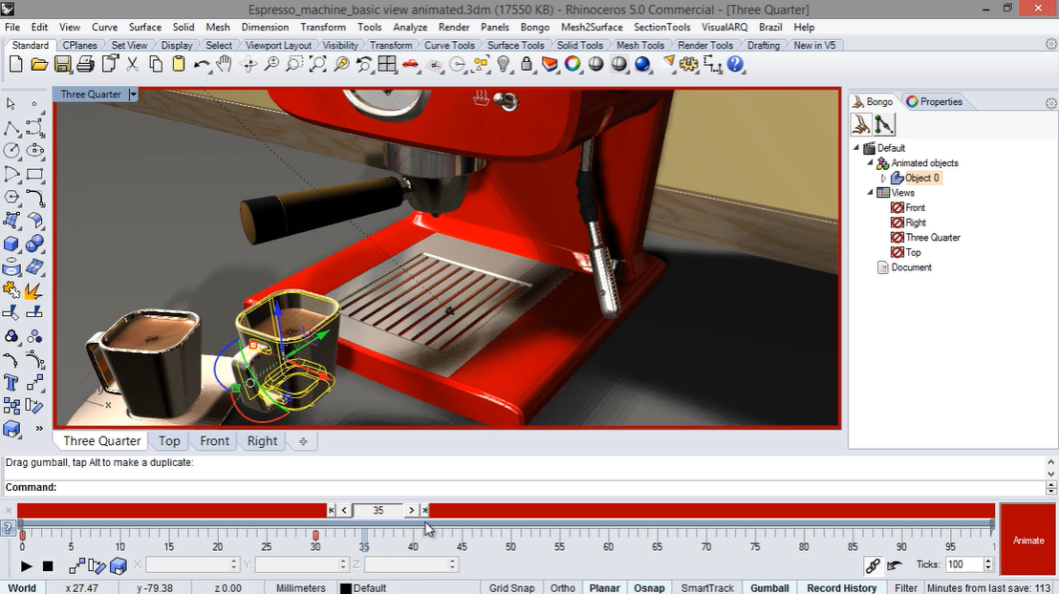
Task: Click the Save file icon
Action: tap(62, 64)
